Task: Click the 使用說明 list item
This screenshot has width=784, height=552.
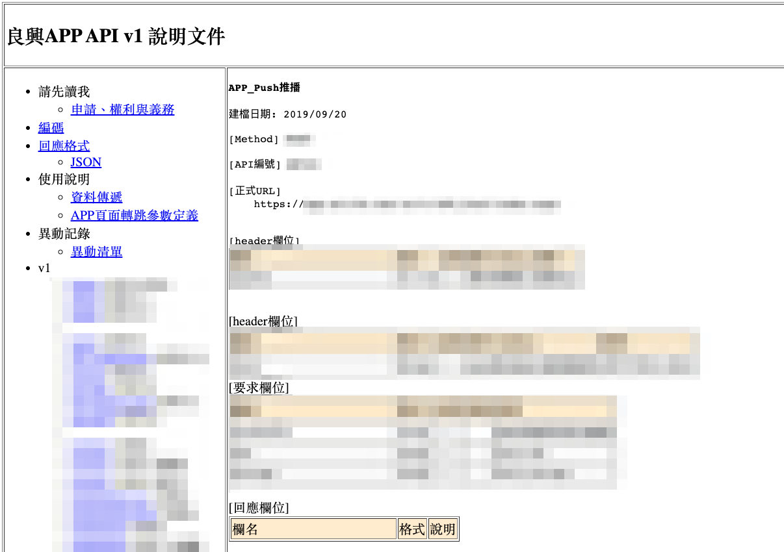Action: [64, 179]
